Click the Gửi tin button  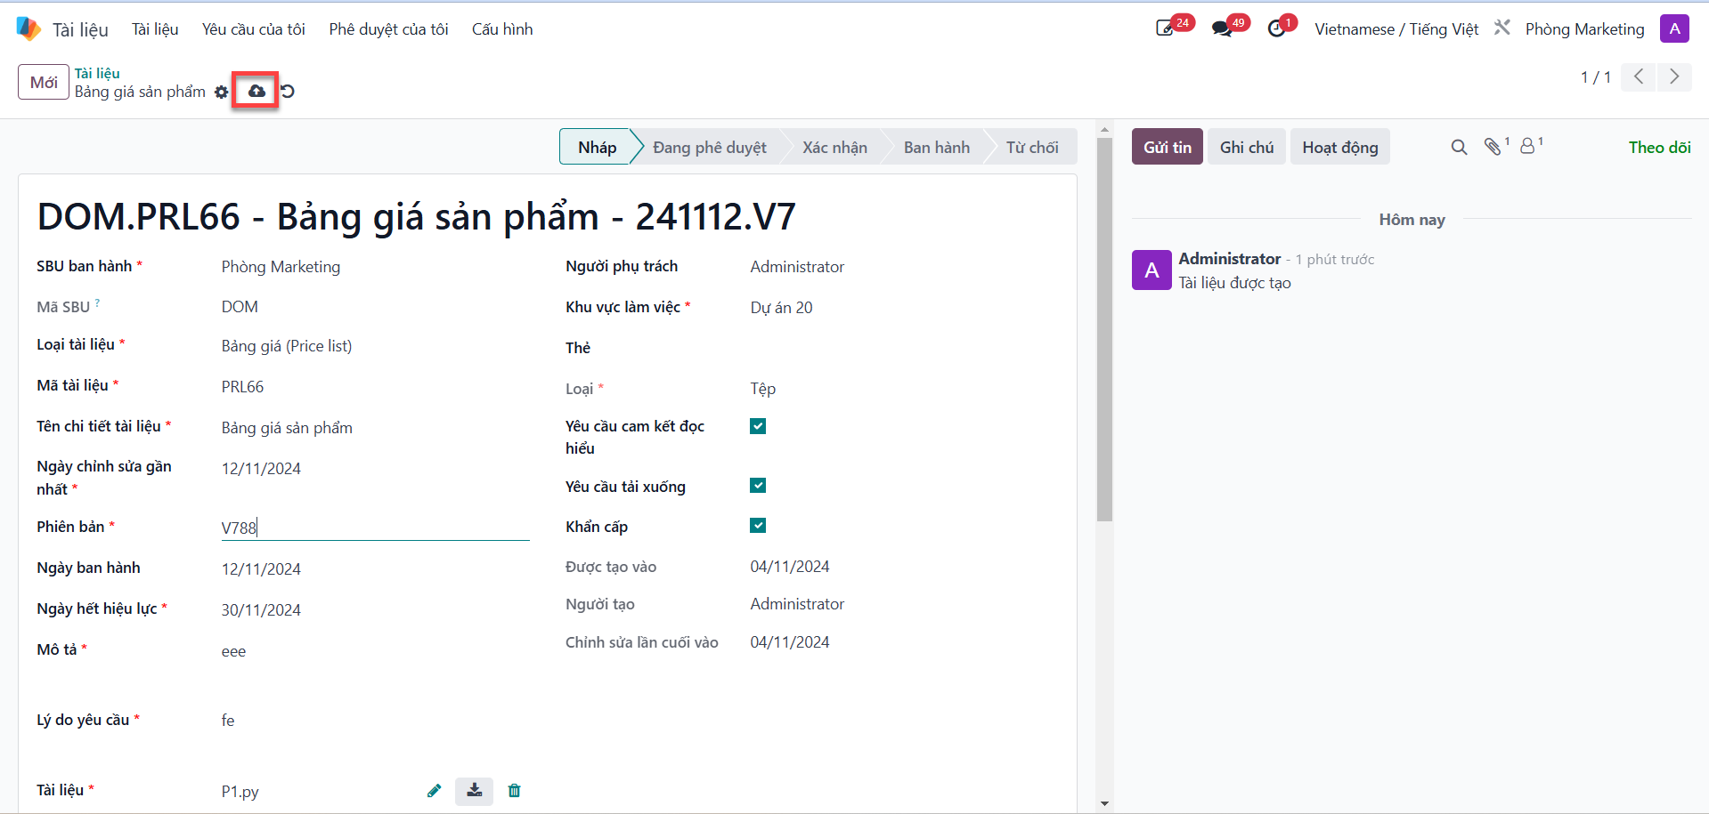pyautogui.click(x=1168, y=147)
